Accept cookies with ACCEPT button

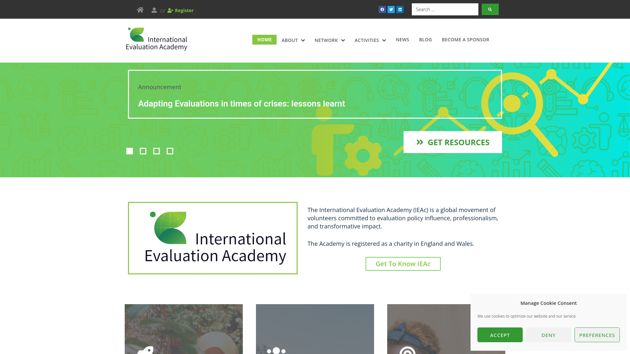[x=500, y=335]
